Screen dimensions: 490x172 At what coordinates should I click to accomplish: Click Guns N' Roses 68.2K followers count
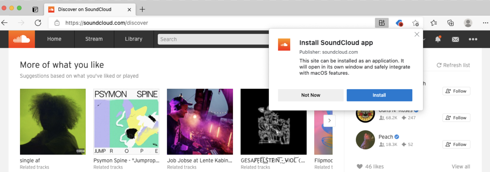[x=388, y=118]
